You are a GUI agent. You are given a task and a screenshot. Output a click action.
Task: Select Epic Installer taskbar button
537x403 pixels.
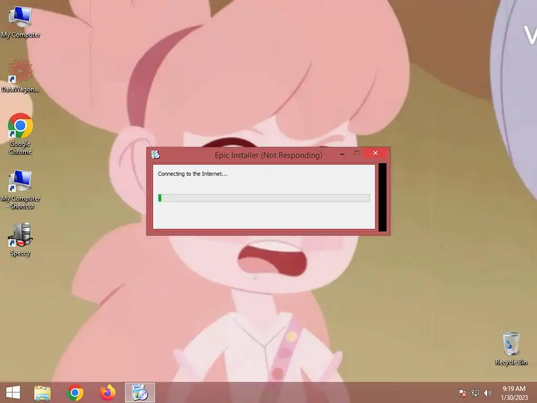pos(139,393)
